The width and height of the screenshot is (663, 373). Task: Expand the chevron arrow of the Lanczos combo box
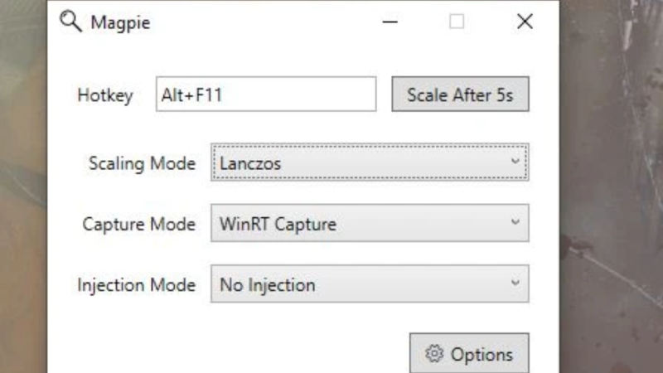click(x=515, y=162)
